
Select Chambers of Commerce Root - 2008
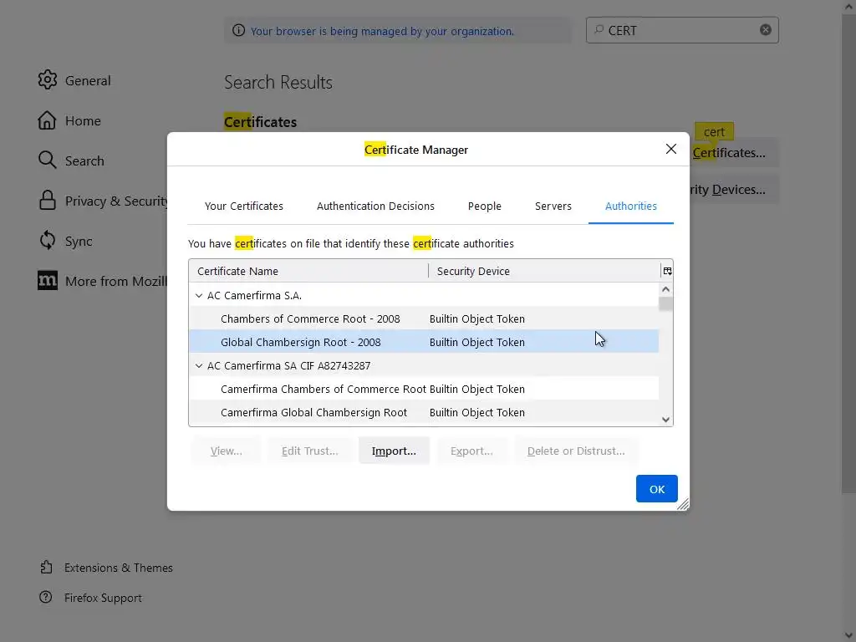tap(310, 318)
